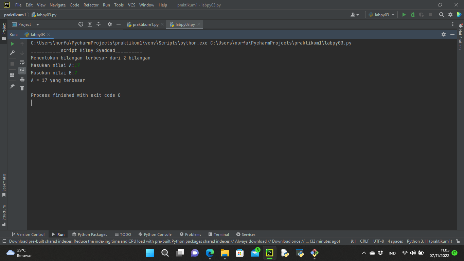This screenshot has width=464, height=261.
Task: Open Search Everywhere magnifier
Action: point(441,15)
